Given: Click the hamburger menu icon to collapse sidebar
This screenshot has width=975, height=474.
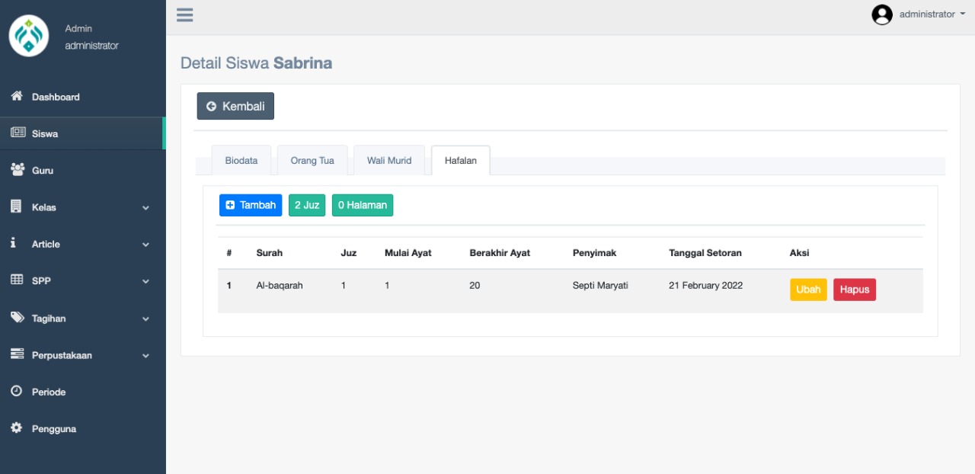Looking at the screenshot, I should (184, 14).
